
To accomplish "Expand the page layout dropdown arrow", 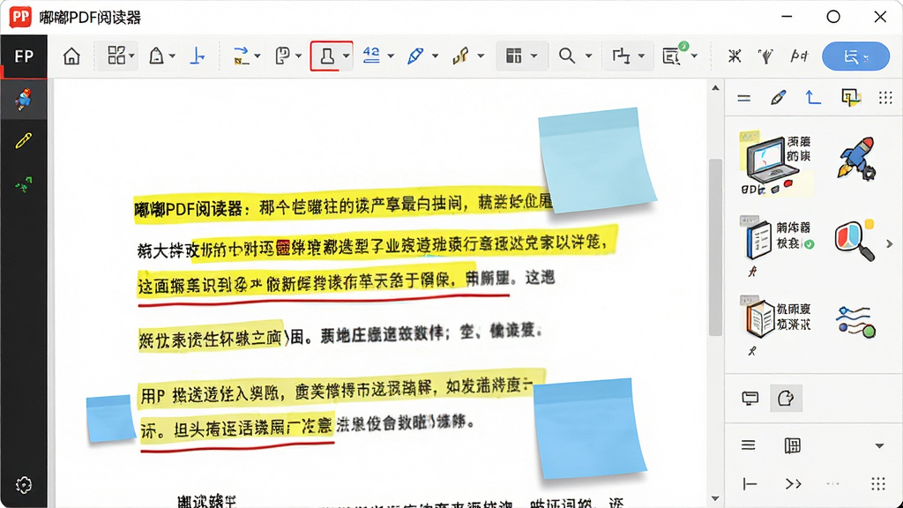I will click(x=534, y=56).
